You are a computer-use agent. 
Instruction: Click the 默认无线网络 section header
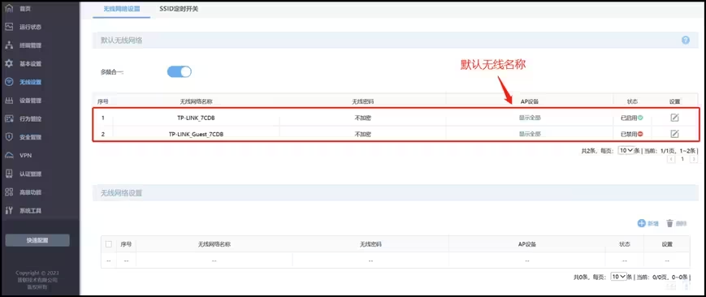tap(122, 40)
